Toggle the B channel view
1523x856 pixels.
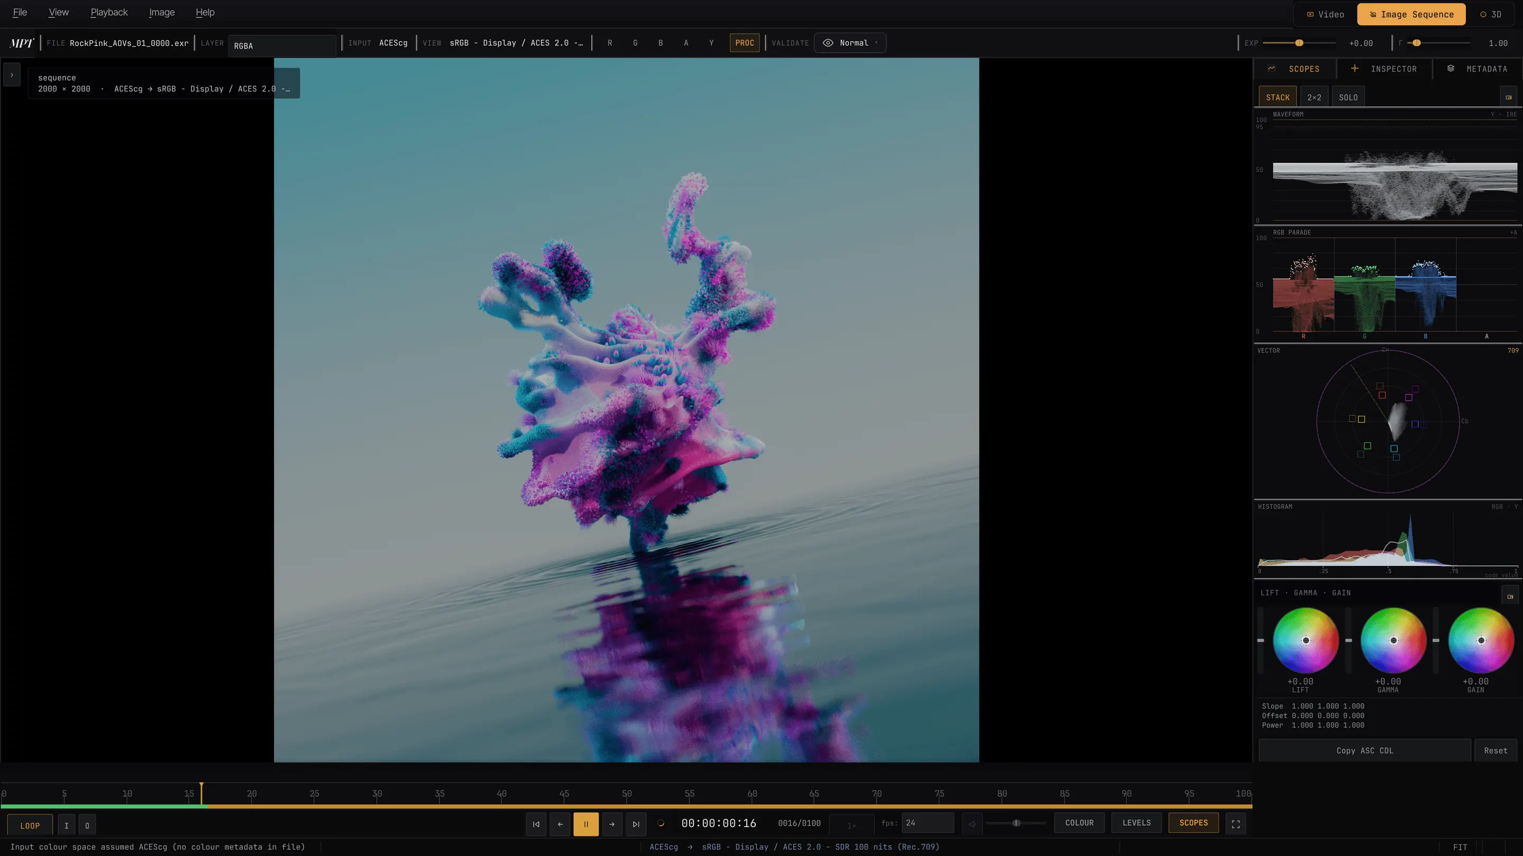[x=661, y=43]
